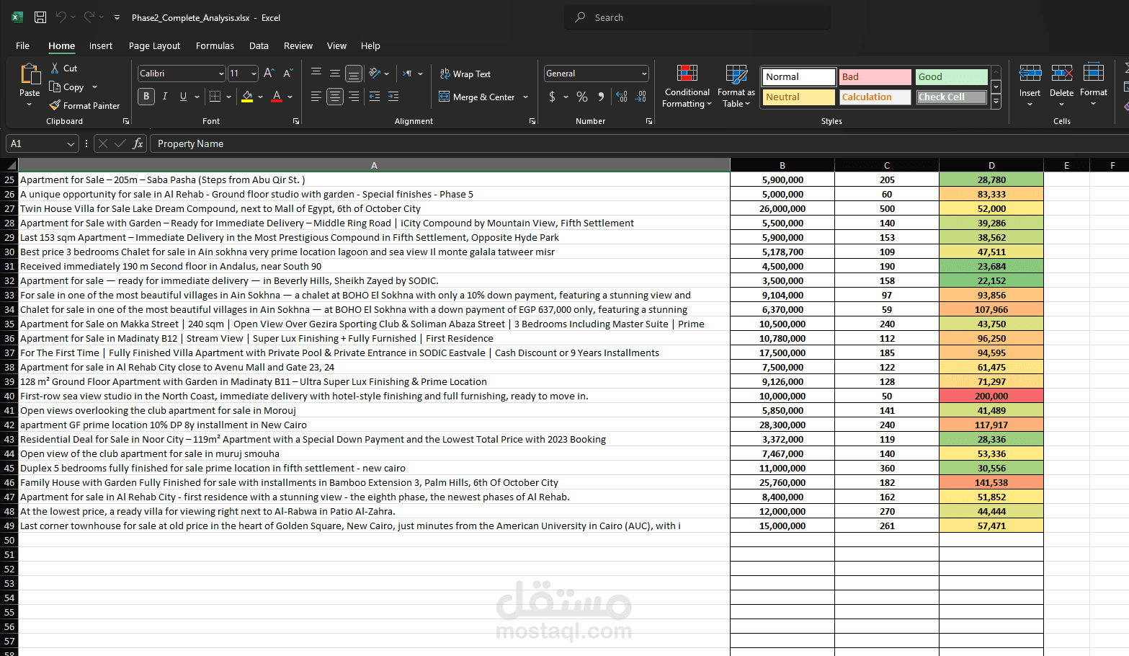Apply Percent Style number format

pos(582,97)
